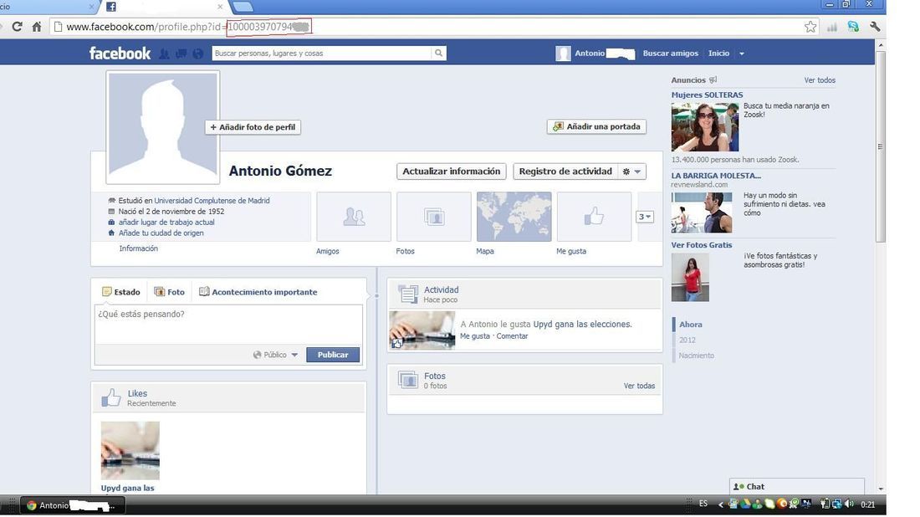Image resolution: width=920 pixels, height=517 pixels.
Task: Select the Foto tab
Action: coord(169,292)
